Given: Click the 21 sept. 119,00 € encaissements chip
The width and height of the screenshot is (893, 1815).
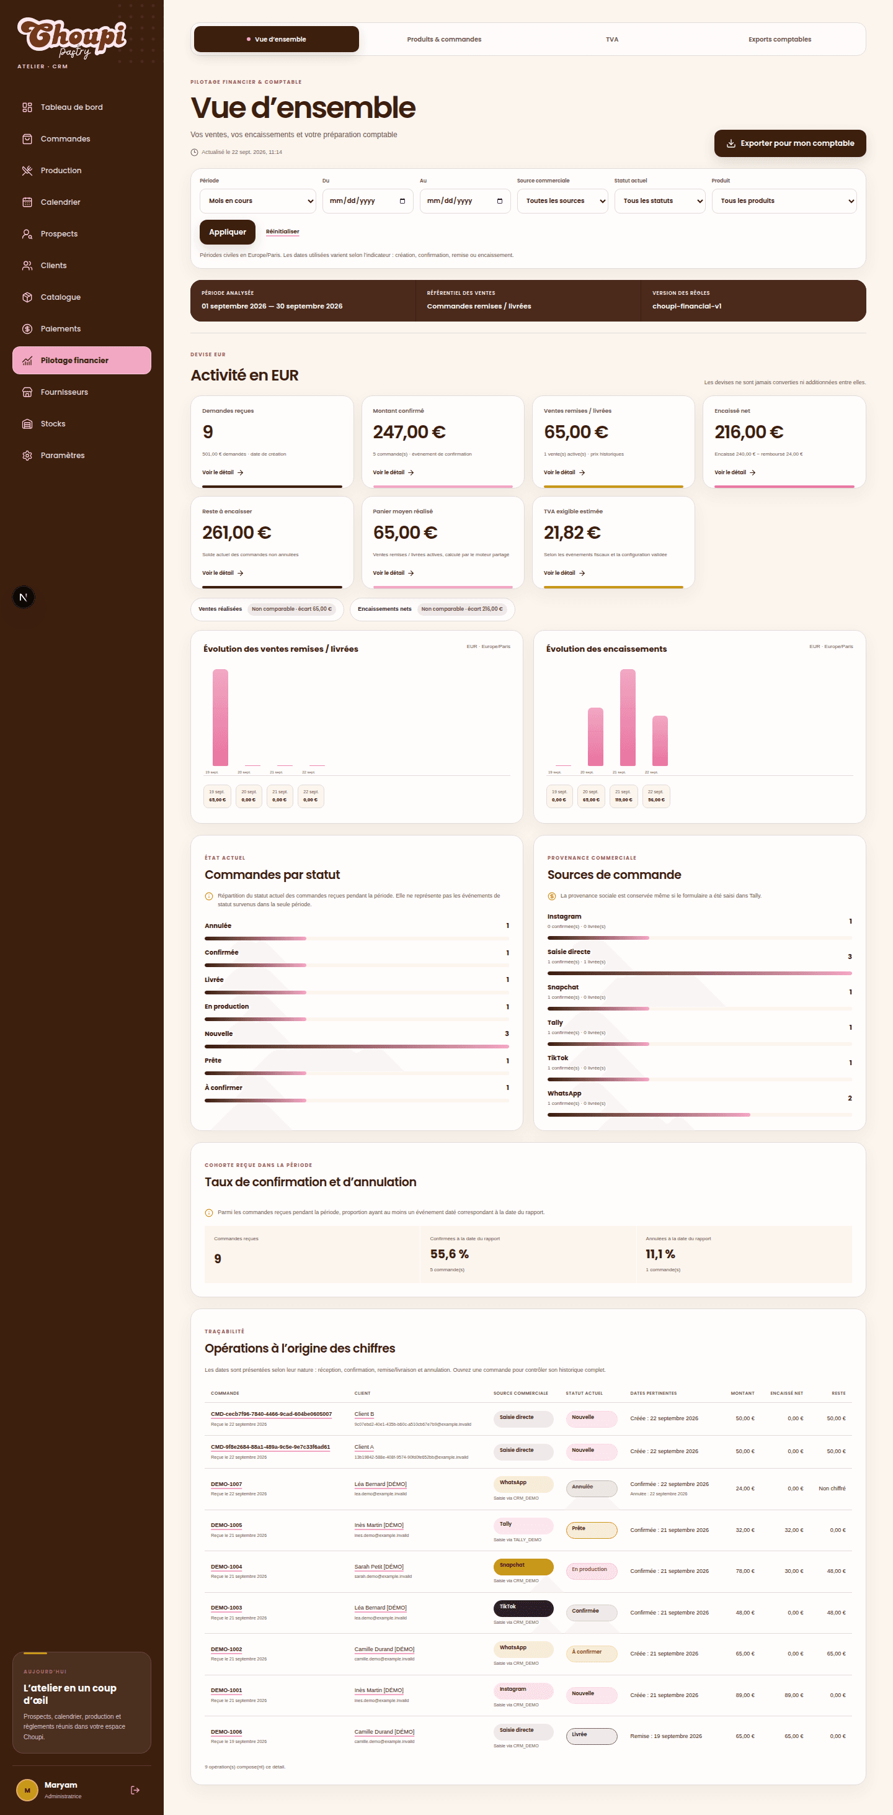Looking at the screenshot, I should tap(623, 796).
